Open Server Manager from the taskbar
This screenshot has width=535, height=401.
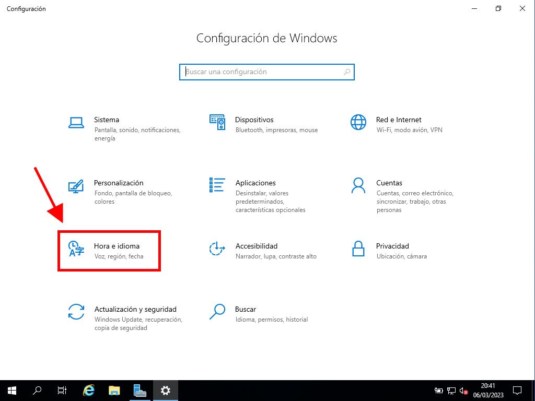tap(140, 391)
